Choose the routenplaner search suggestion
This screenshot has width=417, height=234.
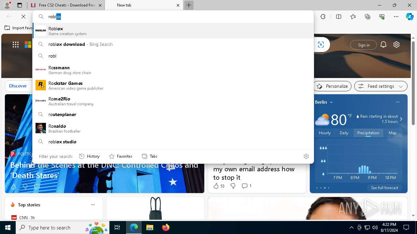(x=173, y=114)
